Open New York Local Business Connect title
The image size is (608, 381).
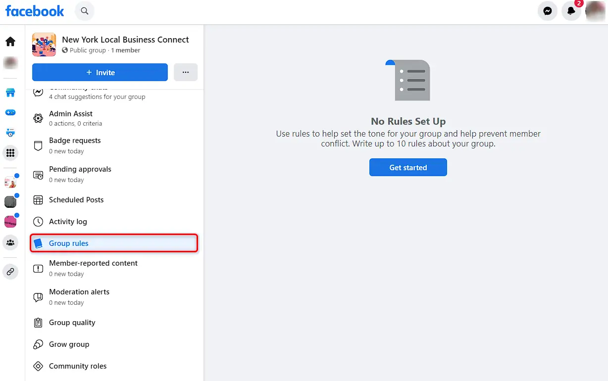click(125, 40)
